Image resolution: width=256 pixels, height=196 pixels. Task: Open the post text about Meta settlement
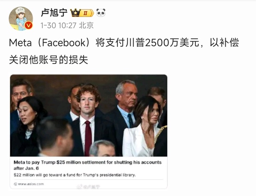tap(124, 51)
